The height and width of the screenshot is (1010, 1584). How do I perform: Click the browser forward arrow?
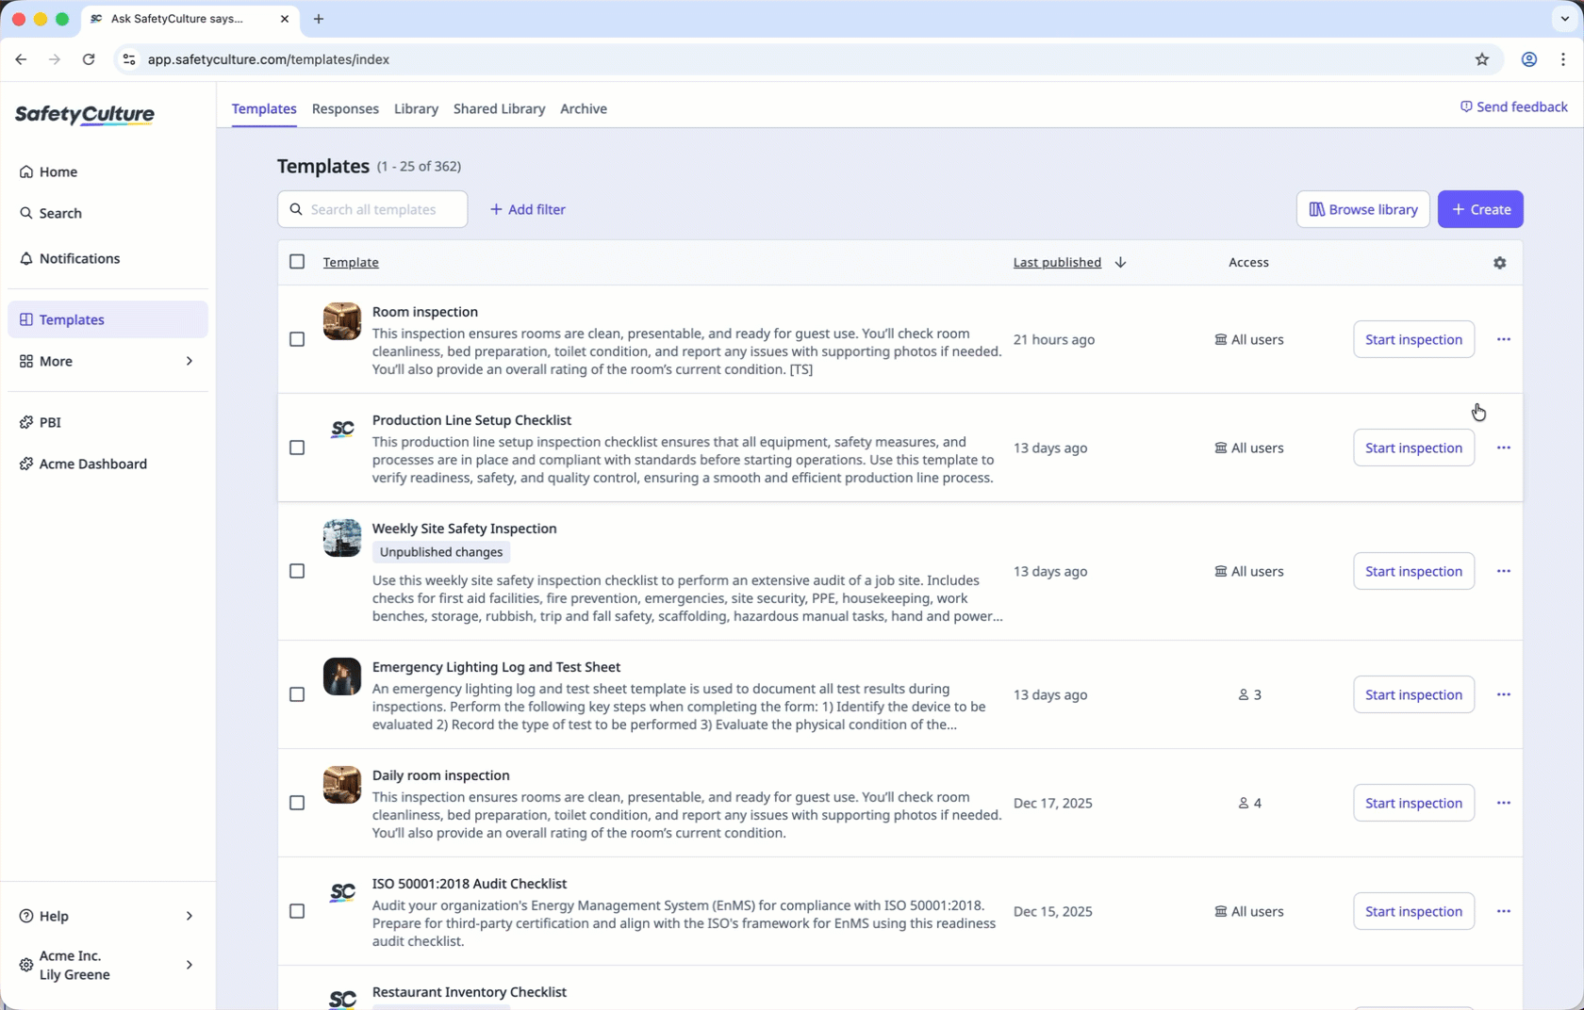click(55, 59)
